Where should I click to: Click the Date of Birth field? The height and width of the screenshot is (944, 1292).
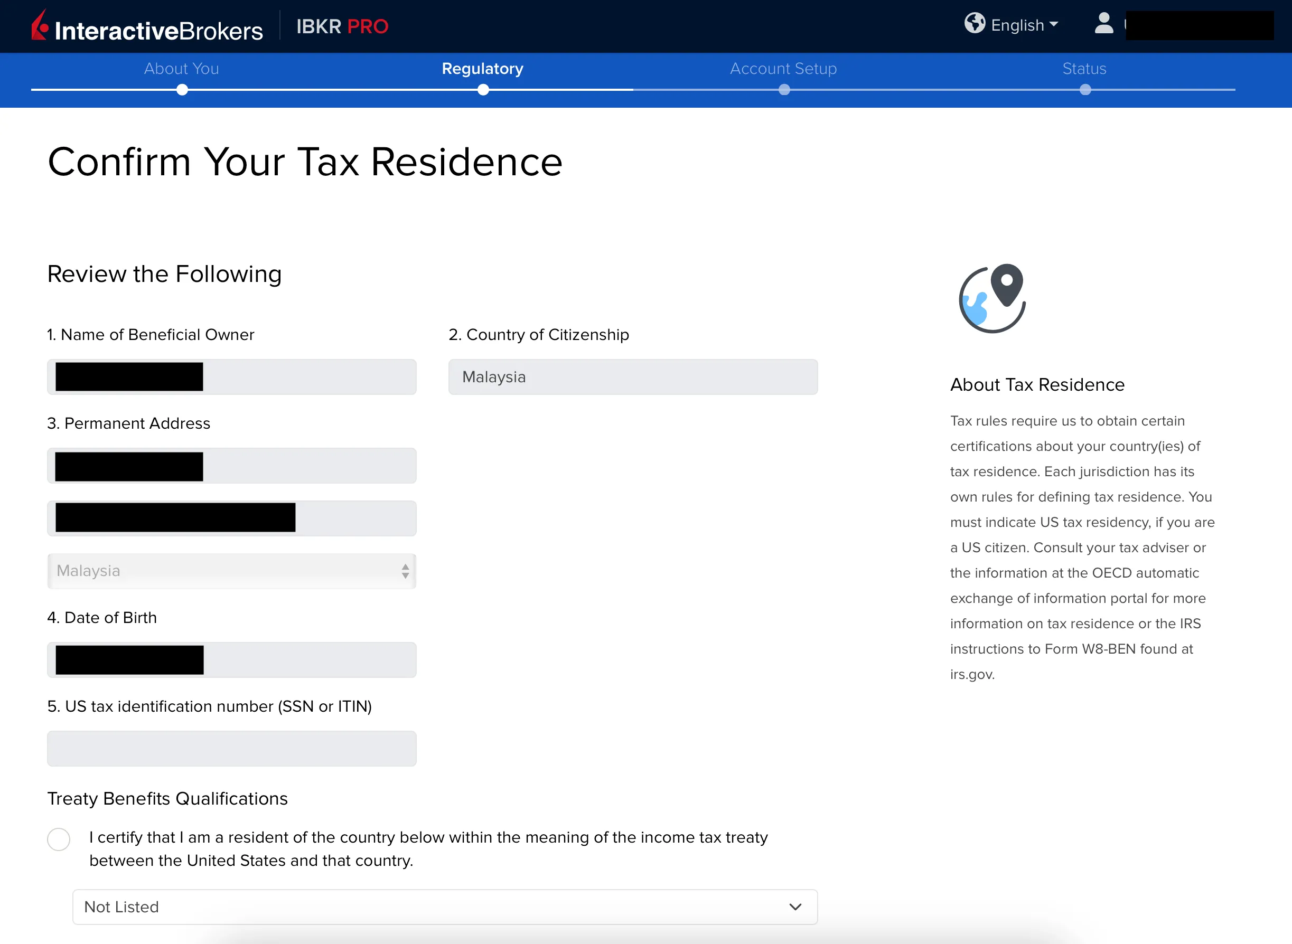click(231, 660)
